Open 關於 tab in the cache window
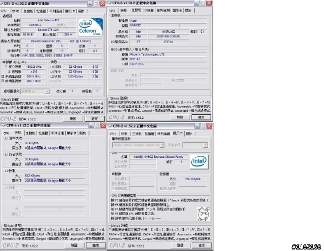Viewport: 324px width, 251px height. pyautogui.click(x=83, y=133)
